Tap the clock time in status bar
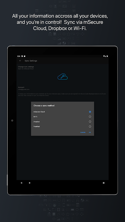Viewport: 125px width, 222px height. (19, 56)
